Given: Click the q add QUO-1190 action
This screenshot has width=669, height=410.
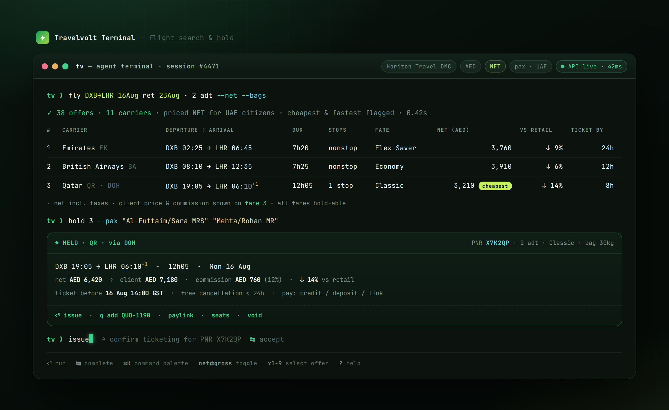Looking at the screenshot, I should tap(125, 315).
